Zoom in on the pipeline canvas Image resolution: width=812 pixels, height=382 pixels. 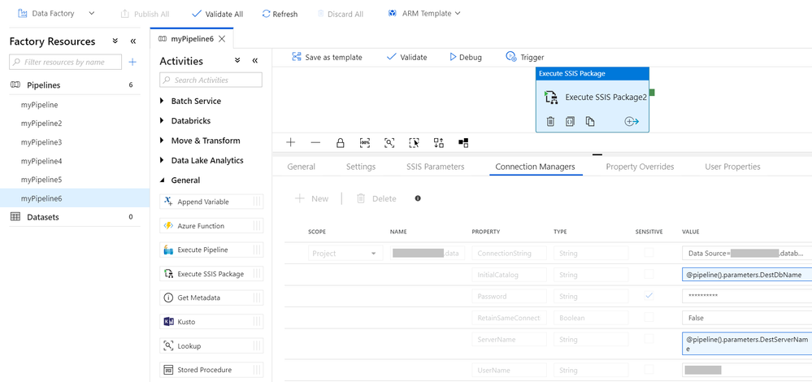[x=290, y=143]
